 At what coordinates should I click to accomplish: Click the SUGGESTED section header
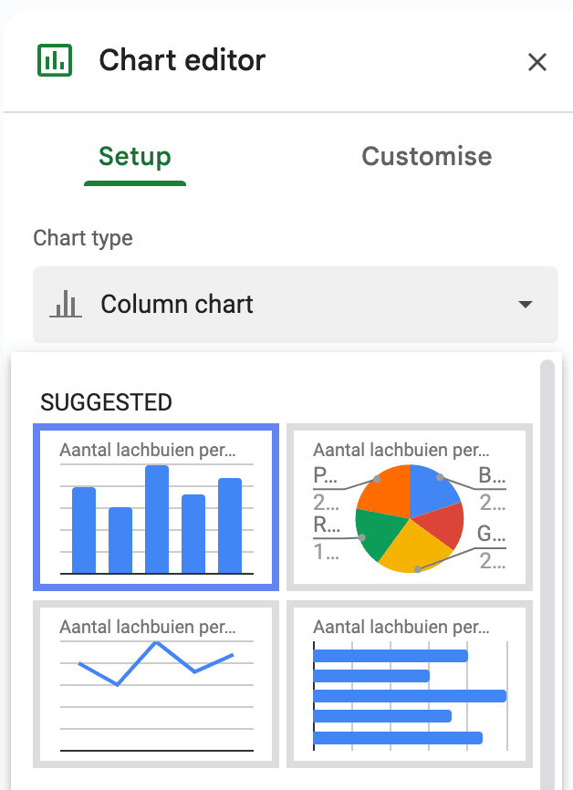click(106, 402)
